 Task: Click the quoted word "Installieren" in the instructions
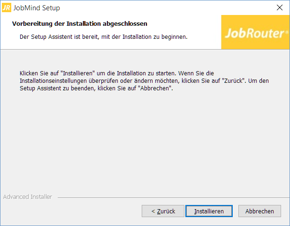(78, 73)
